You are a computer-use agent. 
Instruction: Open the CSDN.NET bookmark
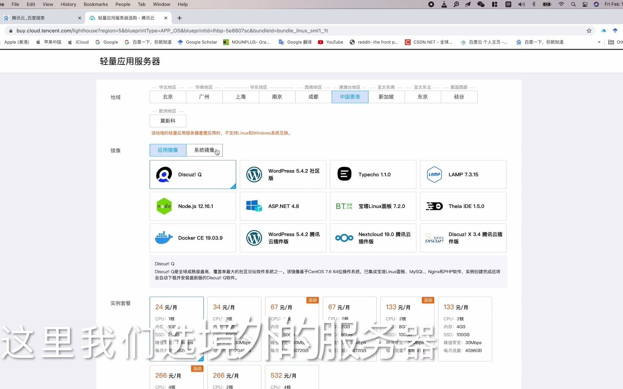tap(429, 42)
